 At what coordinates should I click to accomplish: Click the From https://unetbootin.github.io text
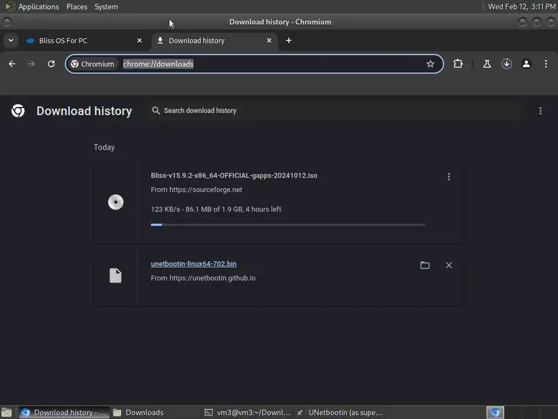click(x=203, y=278)
